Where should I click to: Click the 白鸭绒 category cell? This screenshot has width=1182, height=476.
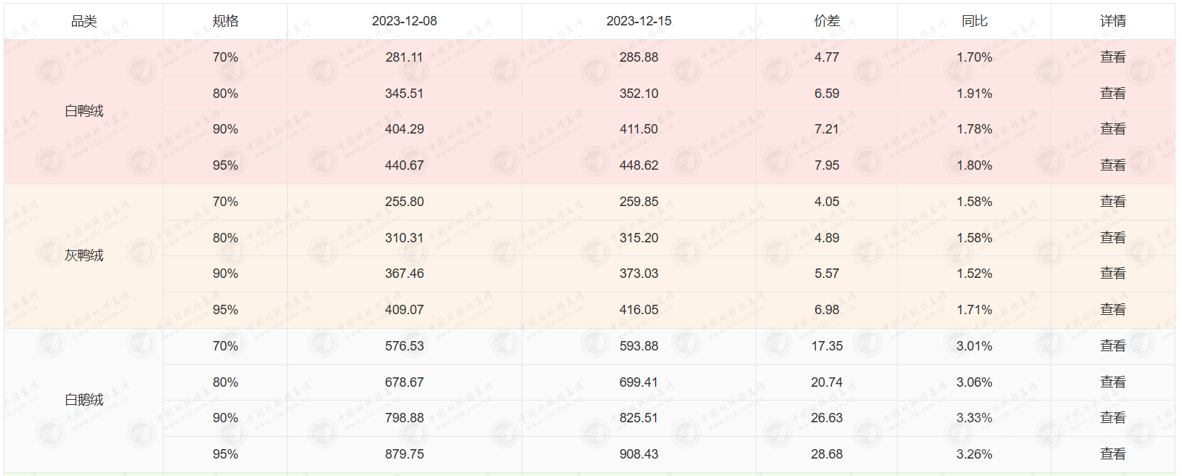[84, 111]
